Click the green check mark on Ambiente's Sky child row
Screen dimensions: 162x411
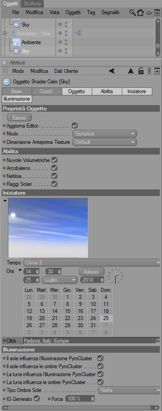[x=70, y=51]
